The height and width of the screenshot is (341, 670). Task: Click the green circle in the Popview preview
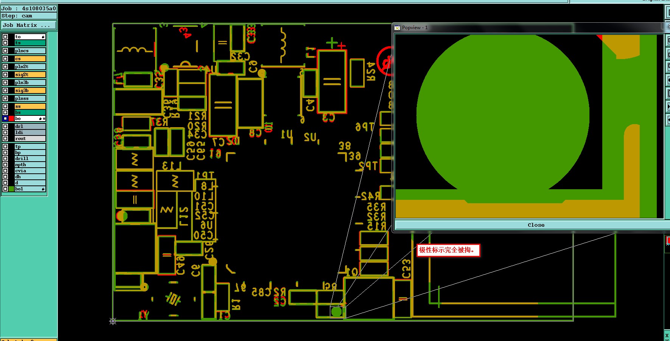click(503, 116)
